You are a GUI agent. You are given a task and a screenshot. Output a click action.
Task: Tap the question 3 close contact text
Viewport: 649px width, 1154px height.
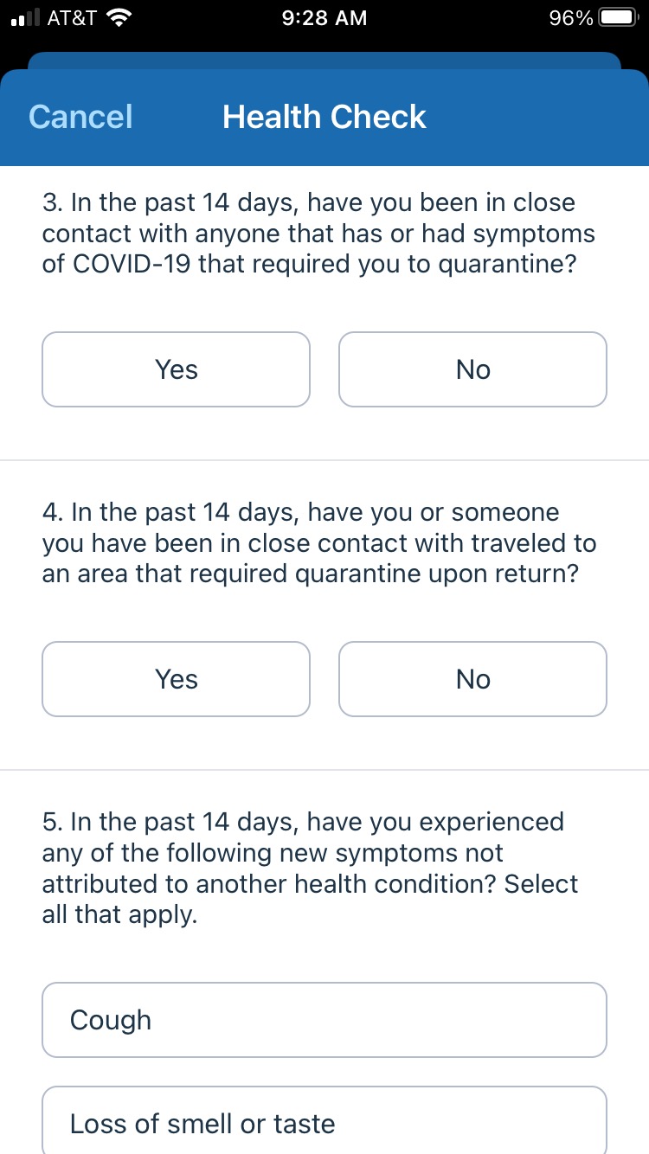point(318,234)
